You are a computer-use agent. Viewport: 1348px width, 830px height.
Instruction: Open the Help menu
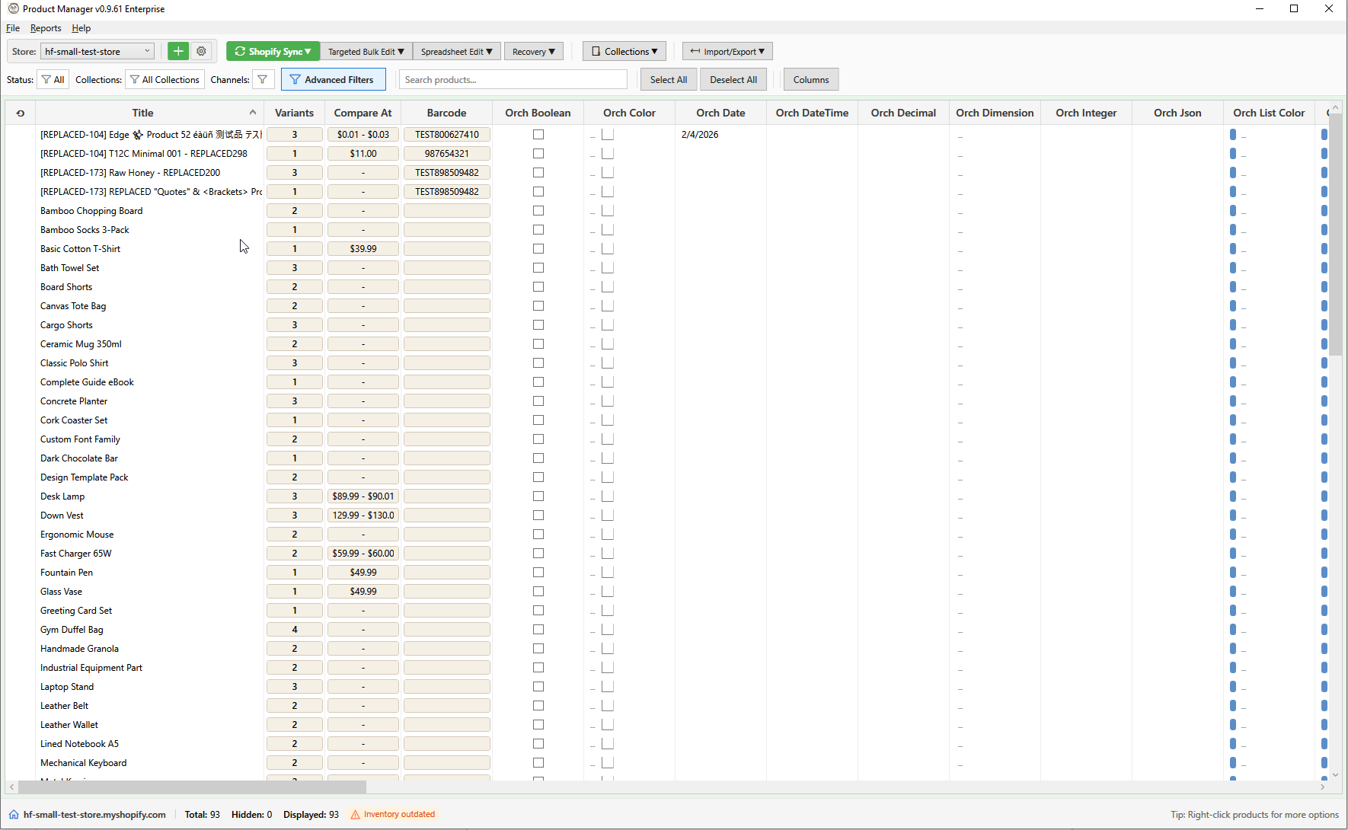(81, 28)
